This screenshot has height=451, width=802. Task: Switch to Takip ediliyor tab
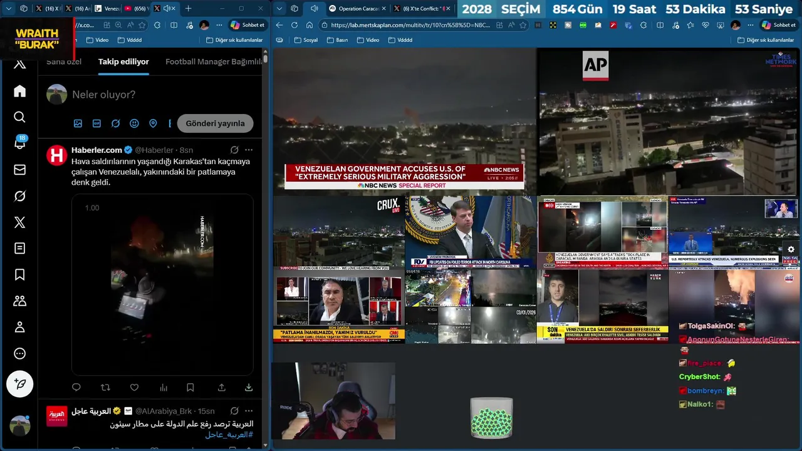tap(123, 62)
